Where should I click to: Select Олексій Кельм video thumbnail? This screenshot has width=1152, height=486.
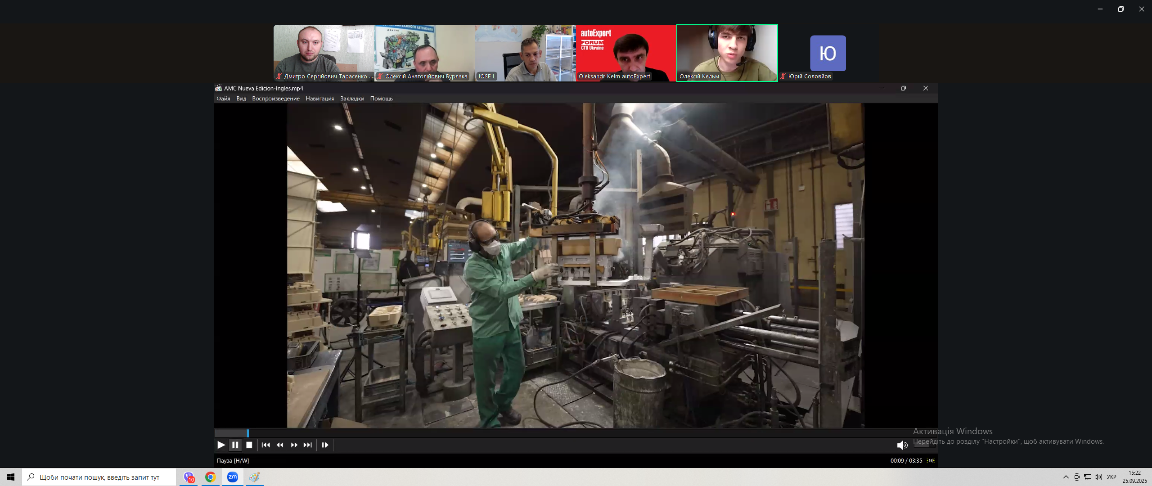[727, 53]
